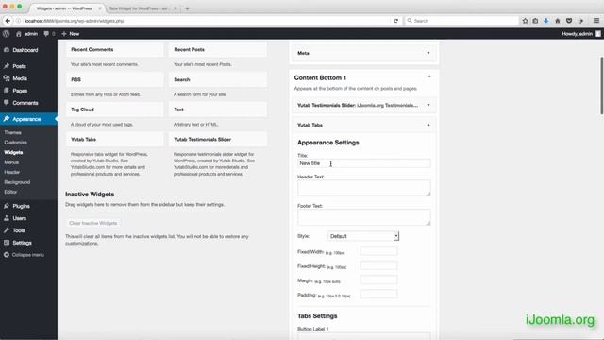Select the Search widget
604x340 pixels.
point(218,79)
